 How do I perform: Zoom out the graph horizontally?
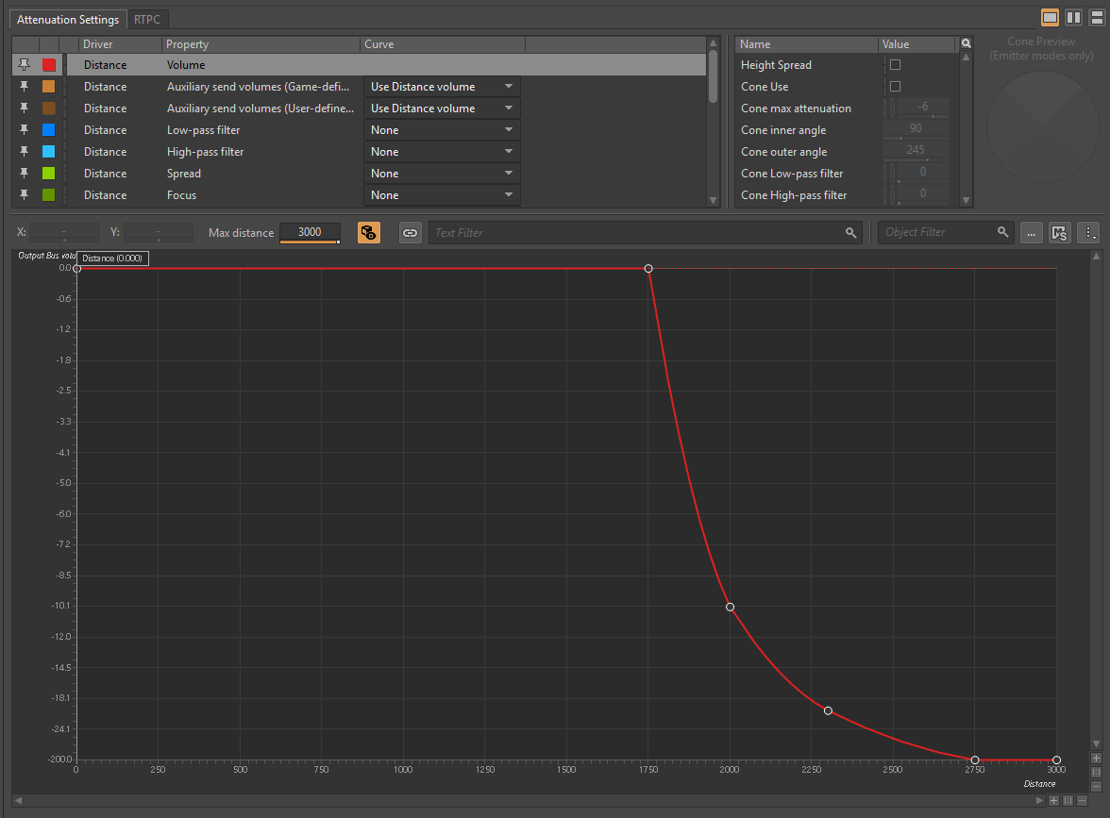[1082, 800]
